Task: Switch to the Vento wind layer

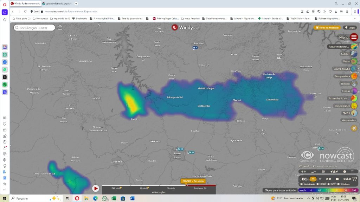Action: coord(354,61)
